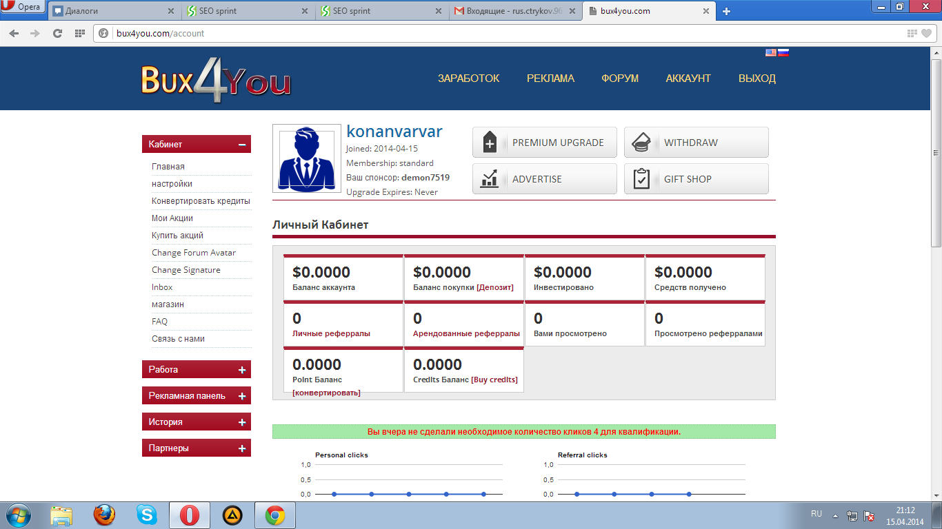Screen dimensions: 942x529
Task: Close the Диалоги tab
Action: (x=171, y=11)
